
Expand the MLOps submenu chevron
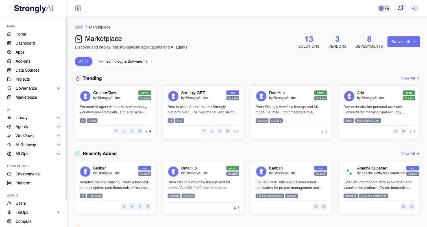pos(58,154)
